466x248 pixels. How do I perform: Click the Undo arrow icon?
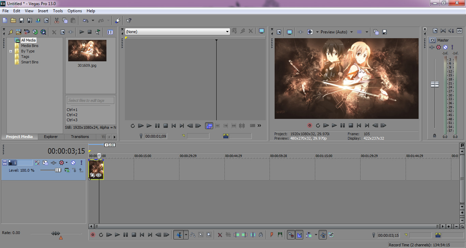pyautogui.click(x=86, y=20)
